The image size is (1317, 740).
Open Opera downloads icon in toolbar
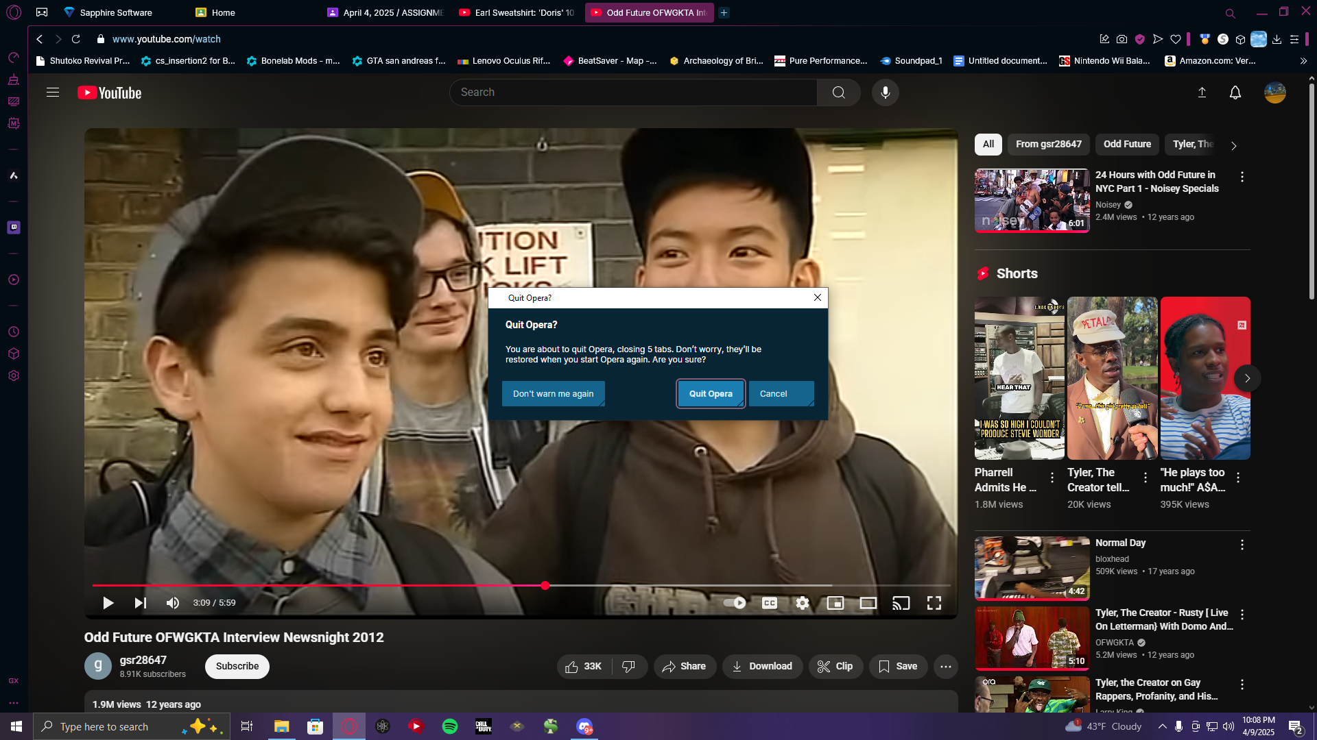point(1277,40)
